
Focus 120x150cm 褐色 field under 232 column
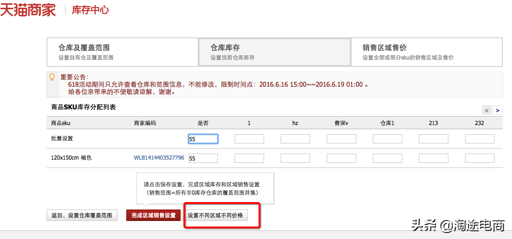(479, 158)
